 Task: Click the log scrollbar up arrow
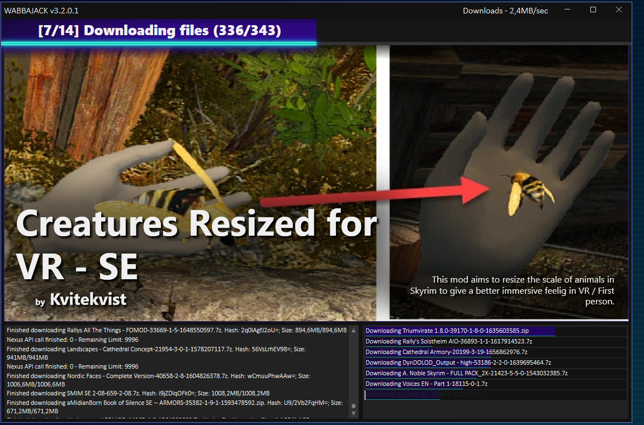point(354,331)
